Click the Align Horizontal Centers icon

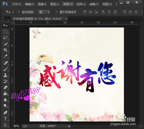pyautogui.click(x=109, y=12)
